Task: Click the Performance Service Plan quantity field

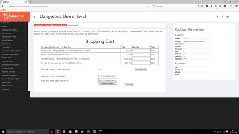Action: pyautogui.click(x=141, y=63)
